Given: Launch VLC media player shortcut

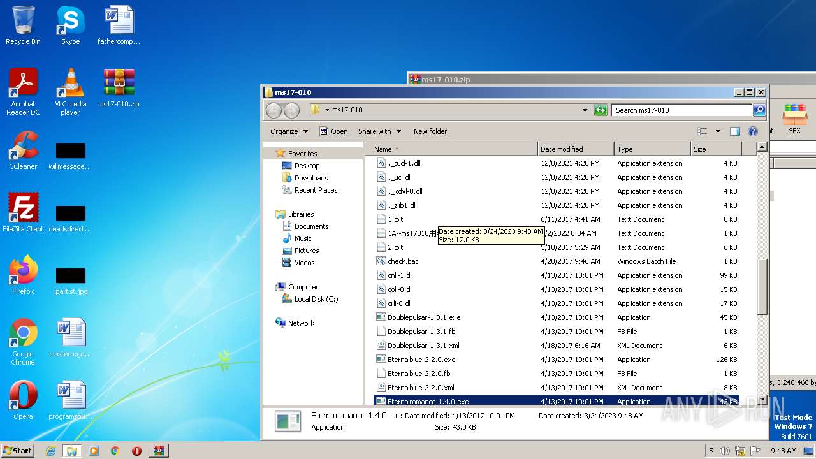Looking at the screenshot, I should [x=70, y=92].
